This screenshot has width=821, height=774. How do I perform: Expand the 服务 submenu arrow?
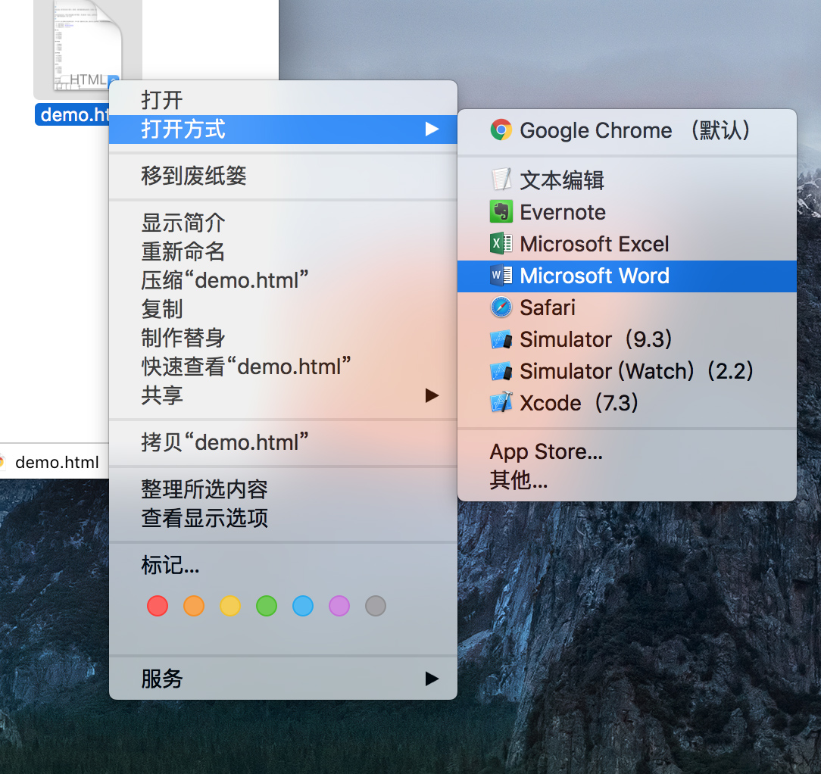tap(432, 679)
